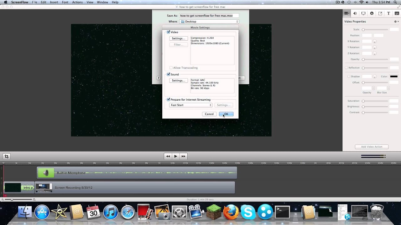Screen dimensions: 401x225
Task: Open the Video Properties gear menu
Action: (396, 22)
